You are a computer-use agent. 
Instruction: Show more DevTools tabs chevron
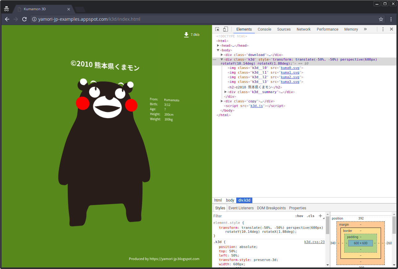coord(365,29)
